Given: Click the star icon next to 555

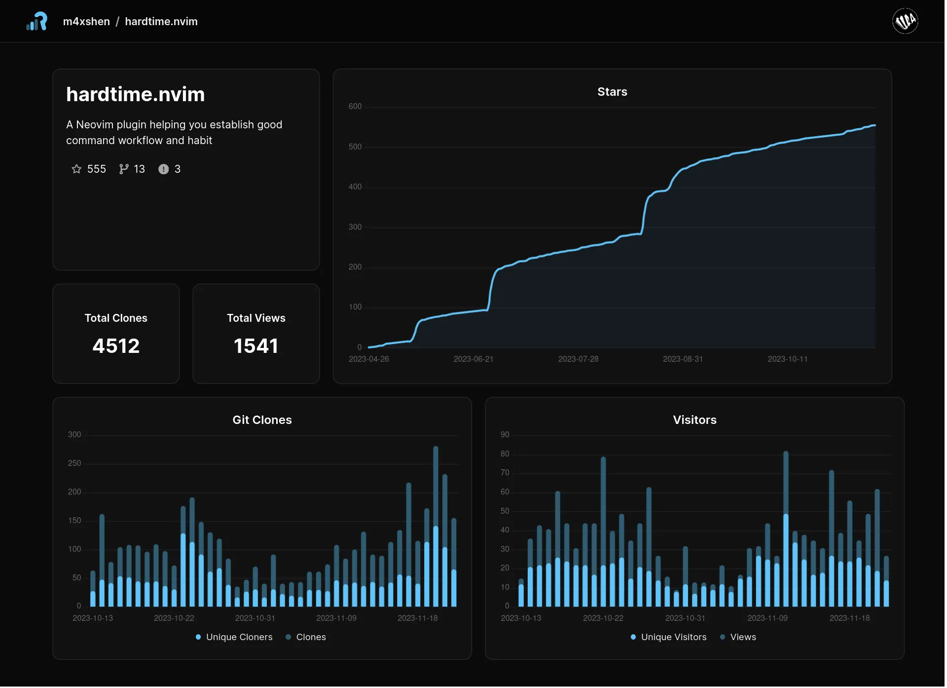Looking at the screenshot, I should (76, 169).
